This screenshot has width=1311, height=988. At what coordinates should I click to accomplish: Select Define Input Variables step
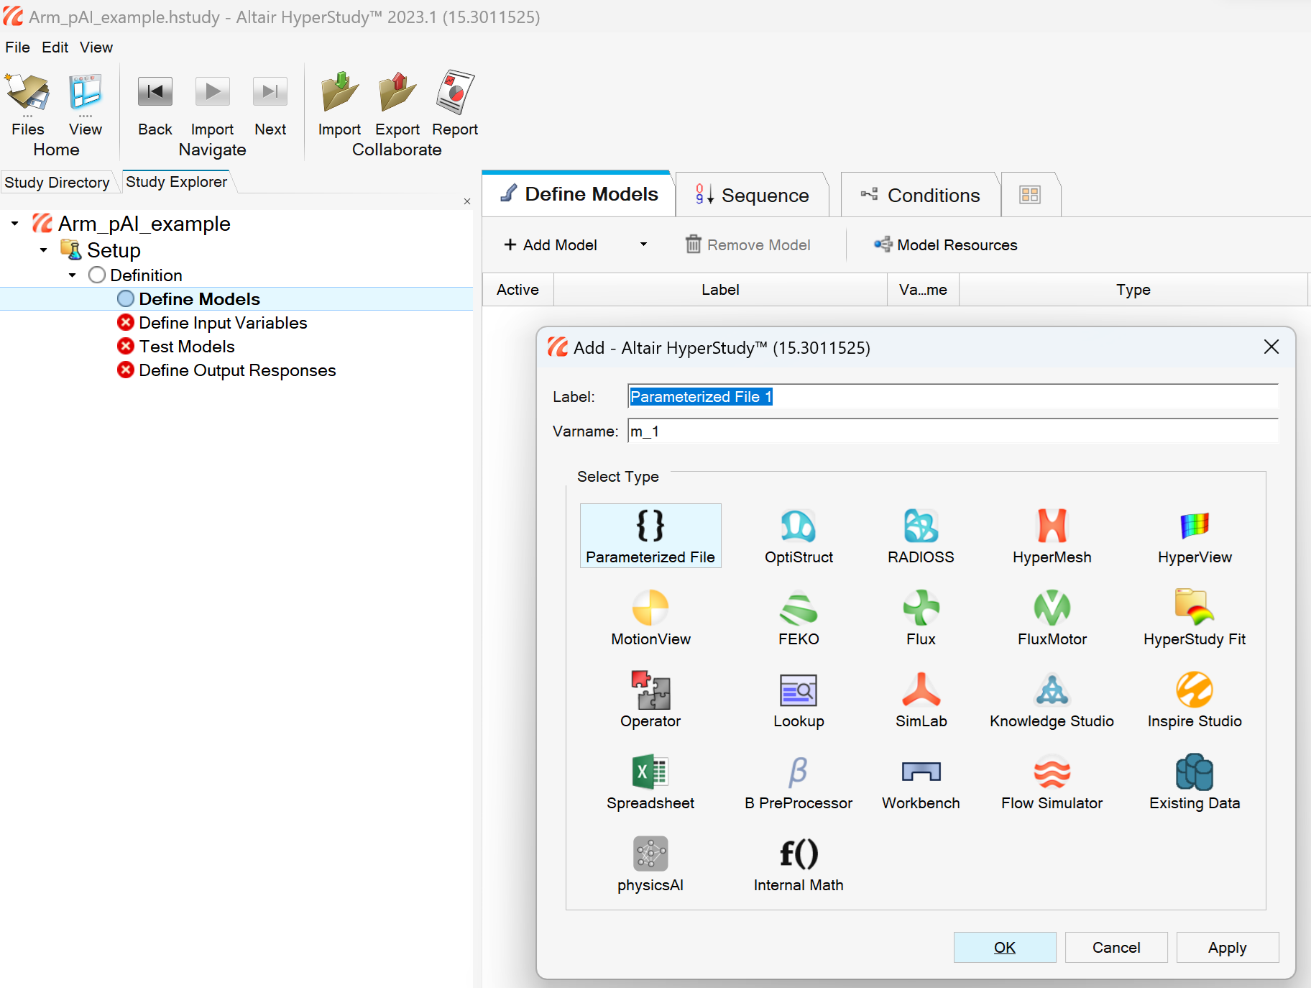[223, 323]
